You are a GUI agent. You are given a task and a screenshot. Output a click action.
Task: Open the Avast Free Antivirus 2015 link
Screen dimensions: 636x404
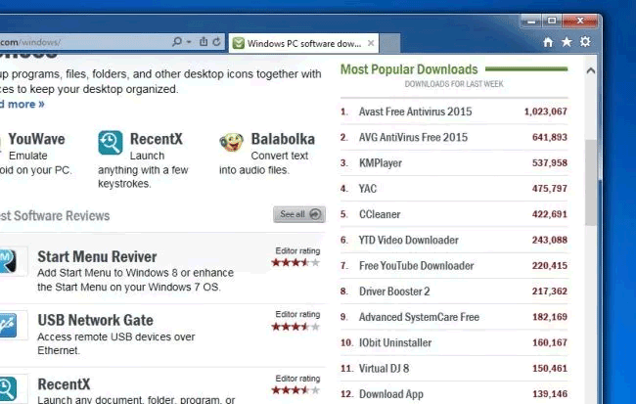(415, 112)
